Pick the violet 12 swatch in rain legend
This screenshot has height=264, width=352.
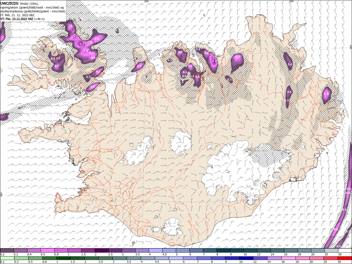[260, 258]
